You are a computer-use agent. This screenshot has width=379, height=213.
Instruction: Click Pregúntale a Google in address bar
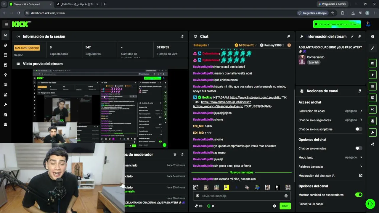tap(312, 13)
